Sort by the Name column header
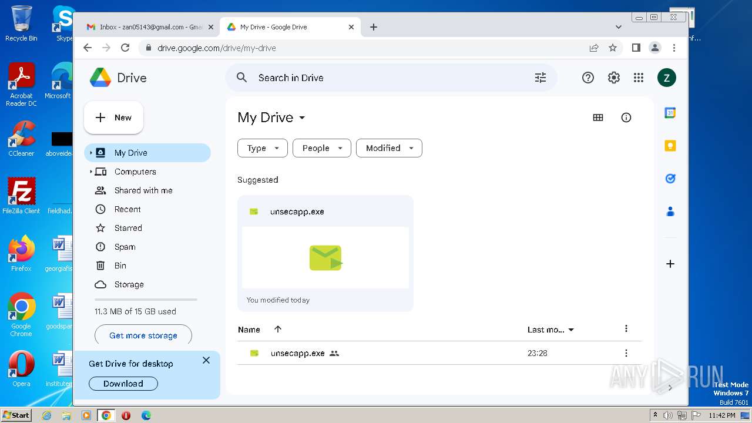 point(249,330)
